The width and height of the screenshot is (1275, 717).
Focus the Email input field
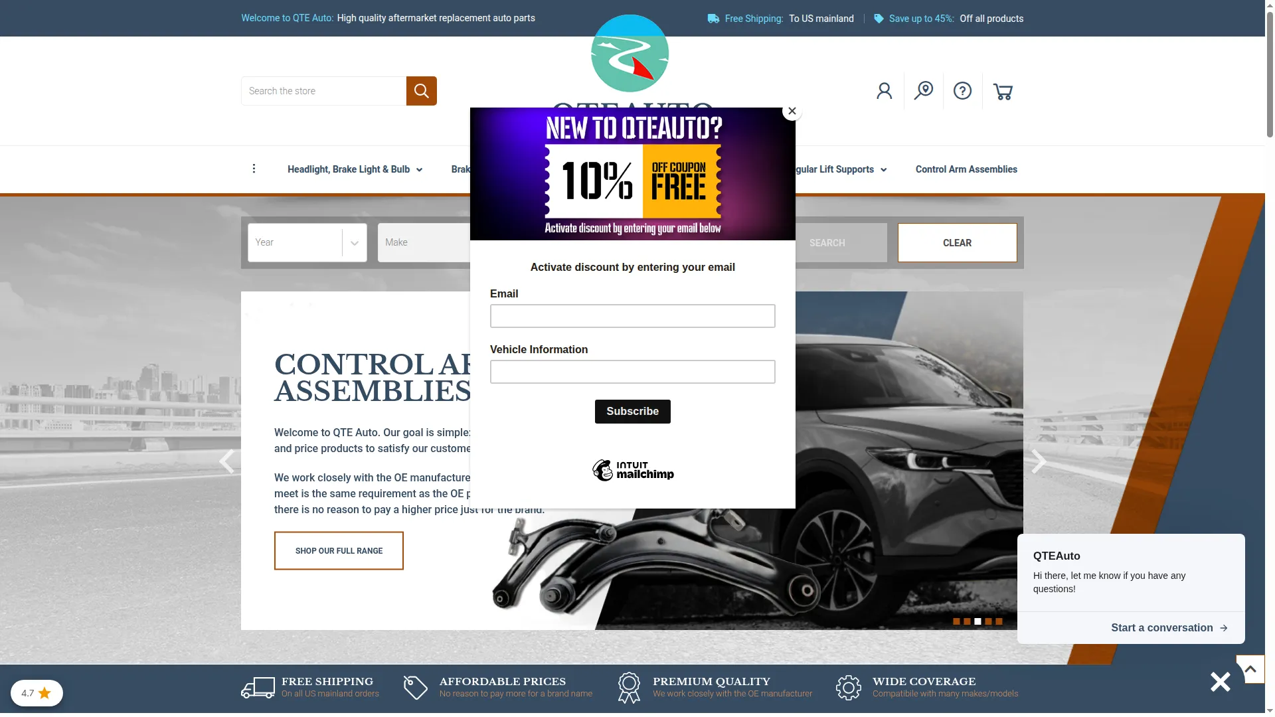633,316
